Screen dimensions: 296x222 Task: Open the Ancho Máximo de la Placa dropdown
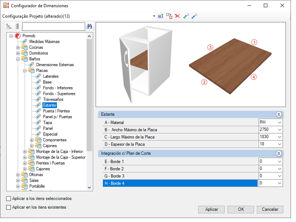(x=280, y=130)
